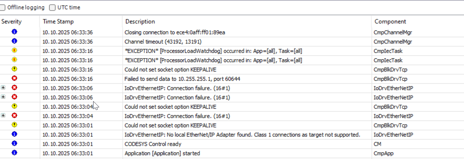Click the info icon for Application started row
Screen dimensions: 464x159
click(x=14, y=152)
